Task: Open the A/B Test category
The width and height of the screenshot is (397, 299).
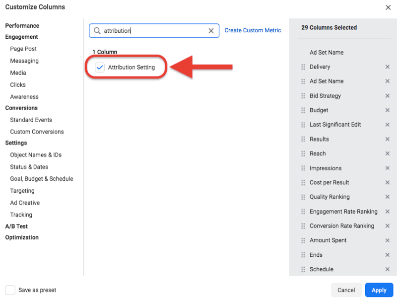Action: (x=16, y=226)
